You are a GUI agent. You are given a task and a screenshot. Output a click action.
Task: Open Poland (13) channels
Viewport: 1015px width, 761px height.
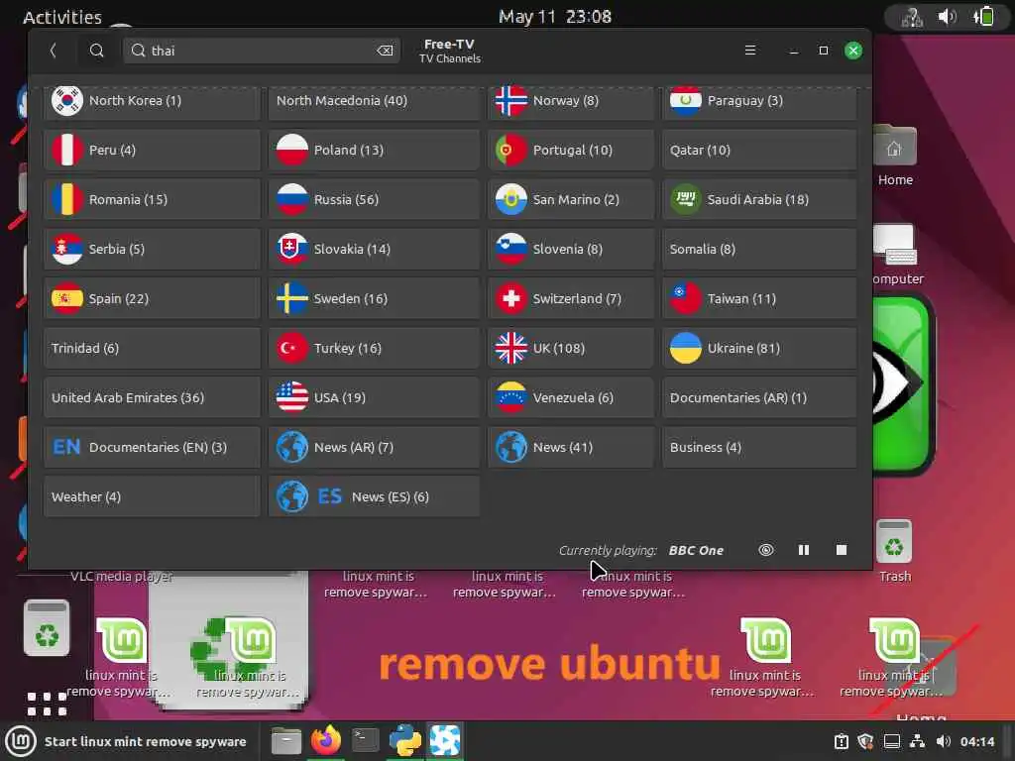[374, 151]
